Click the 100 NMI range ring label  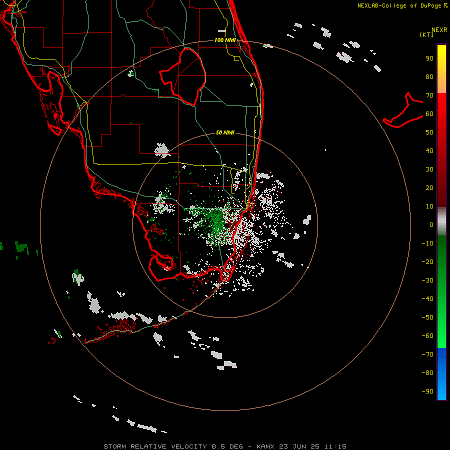[x=225, y=40]
